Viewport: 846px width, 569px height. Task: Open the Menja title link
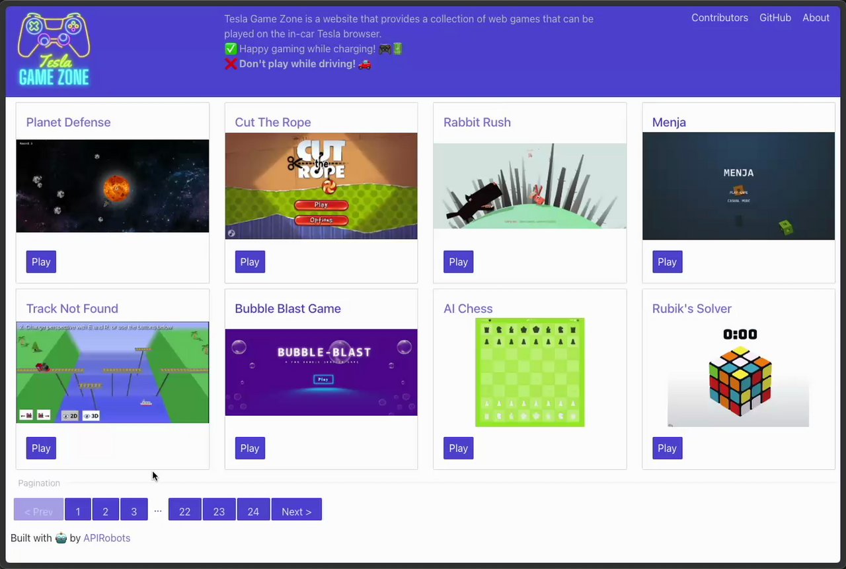tap(669, 122)
